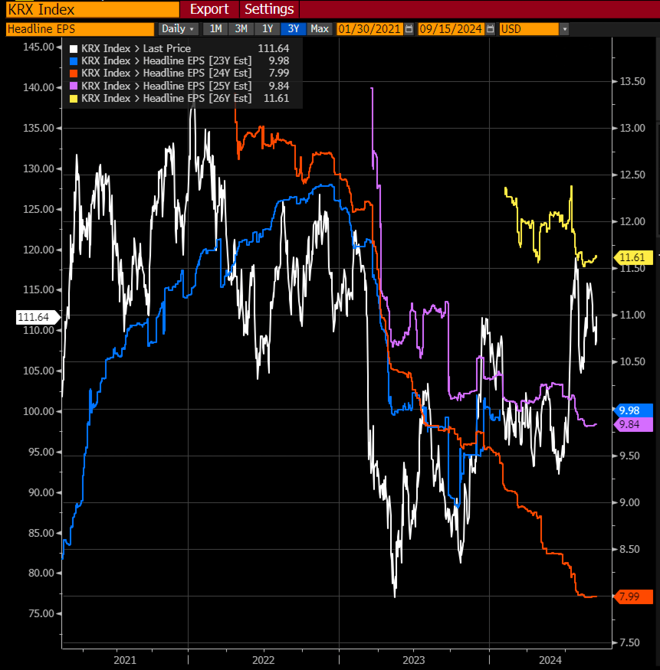Select the Headline EPS [24Y Est] legend entry
Image resolution: width=660 pixels, height=670 pixels.
(x=179, y=73)
